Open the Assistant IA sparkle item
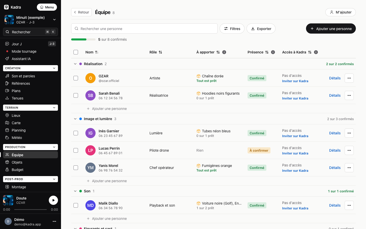This screenshot has height=229, width=366. click(x=30, y=59)
